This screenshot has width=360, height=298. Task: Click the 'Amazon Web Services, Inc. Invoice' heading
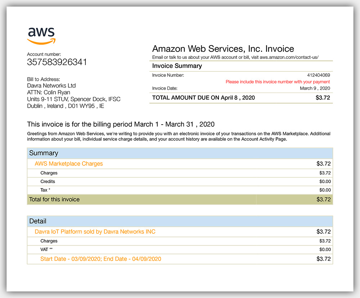coord(223,49)
